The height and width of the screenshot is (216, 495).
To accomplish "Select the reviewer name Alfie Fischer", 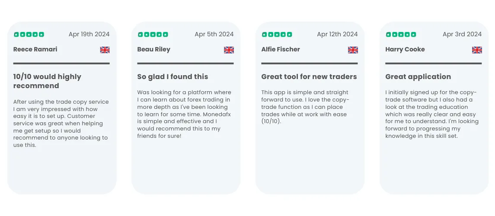I will pos(281,49).
